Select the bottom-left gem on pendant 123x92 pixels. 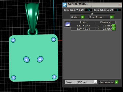[14, 78]
